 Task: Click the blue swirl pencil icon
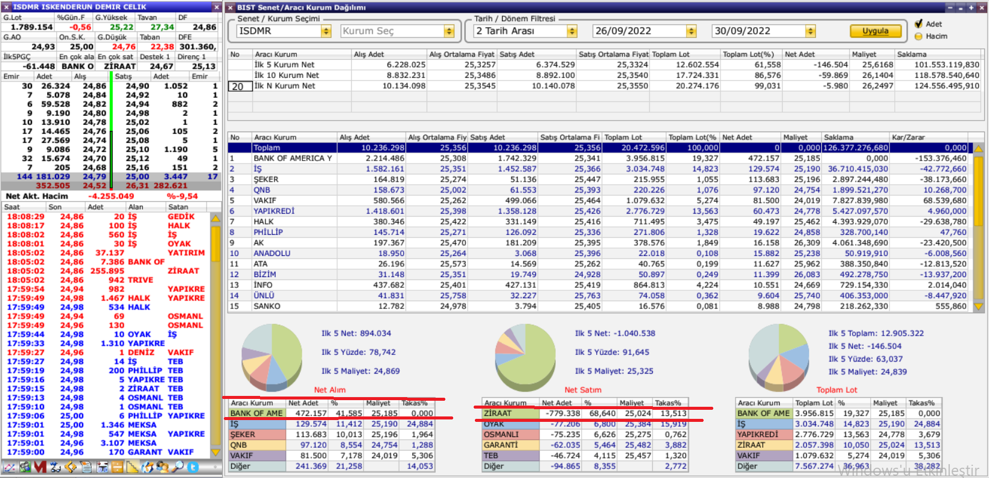click(x=148, y=467)
